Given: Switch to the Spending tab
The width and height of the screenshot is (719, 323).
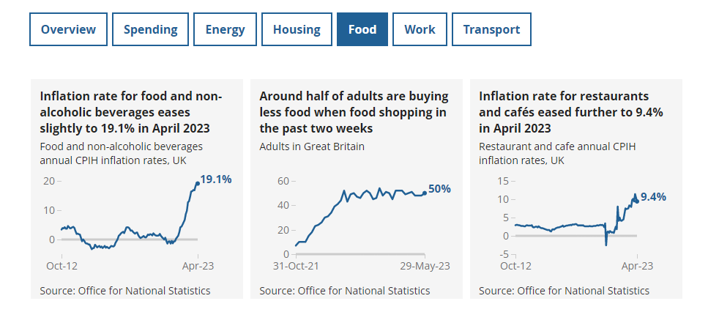Looking at the screenshot, I should [150, 29].
